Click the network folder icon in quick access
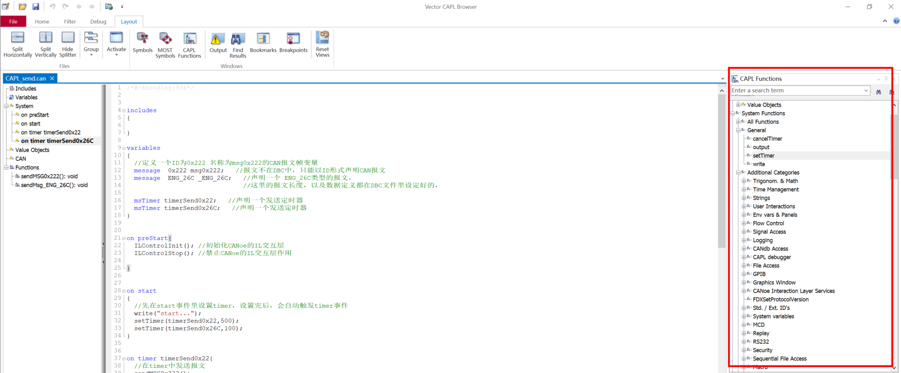The image size is (901, 373). (x=109, y=7)
